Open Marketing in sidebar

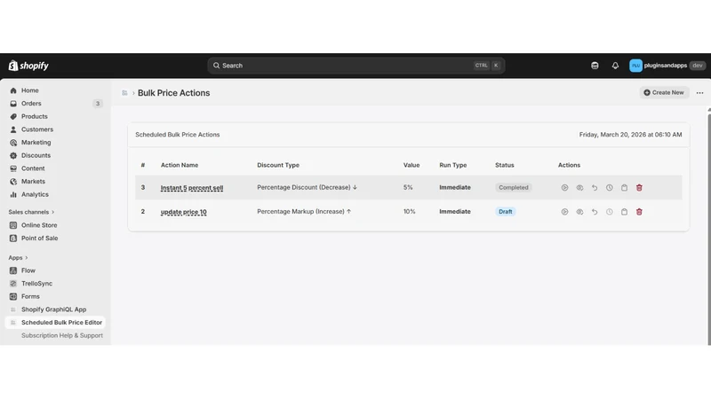click(x=36, y=143)
